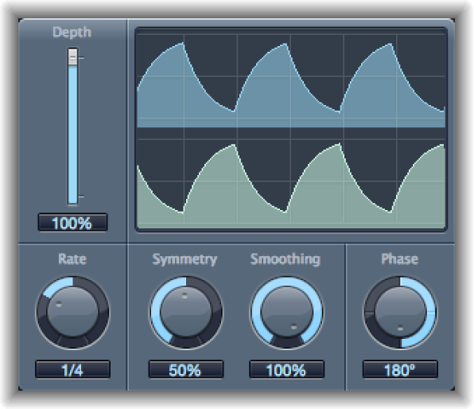474x409 pixels.
Task: Click the Smoothing knob
Action: click(286, 313)
